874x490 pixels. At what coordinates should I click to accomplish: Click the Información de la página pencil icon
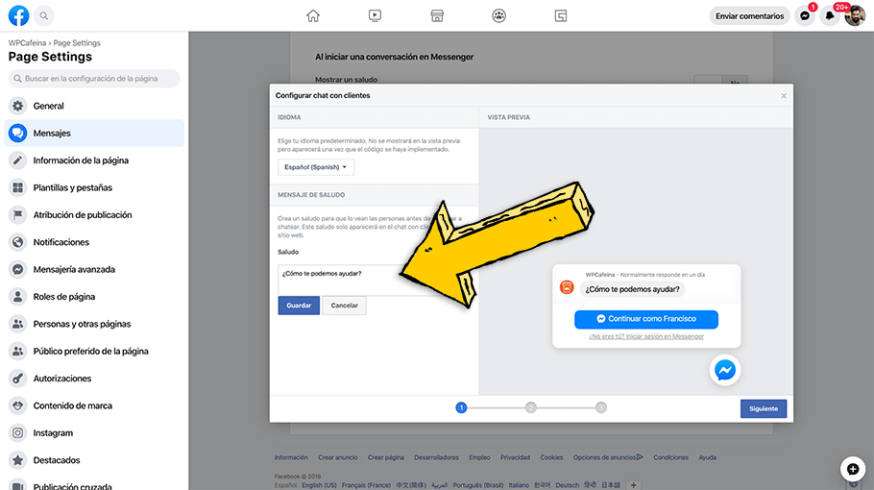pos(18,160)
